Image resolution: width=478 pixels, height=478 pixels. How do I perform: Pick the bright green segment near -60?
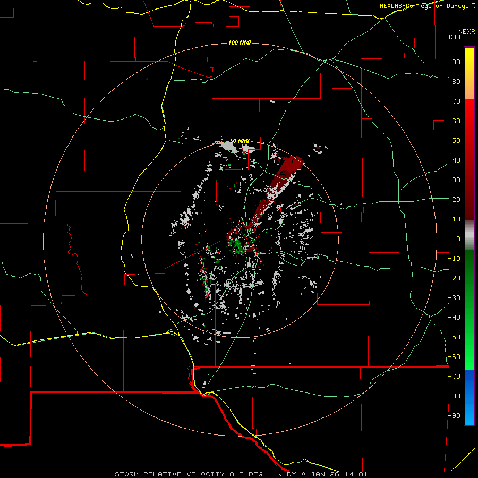pyautogui.click(x=469, y=358)
